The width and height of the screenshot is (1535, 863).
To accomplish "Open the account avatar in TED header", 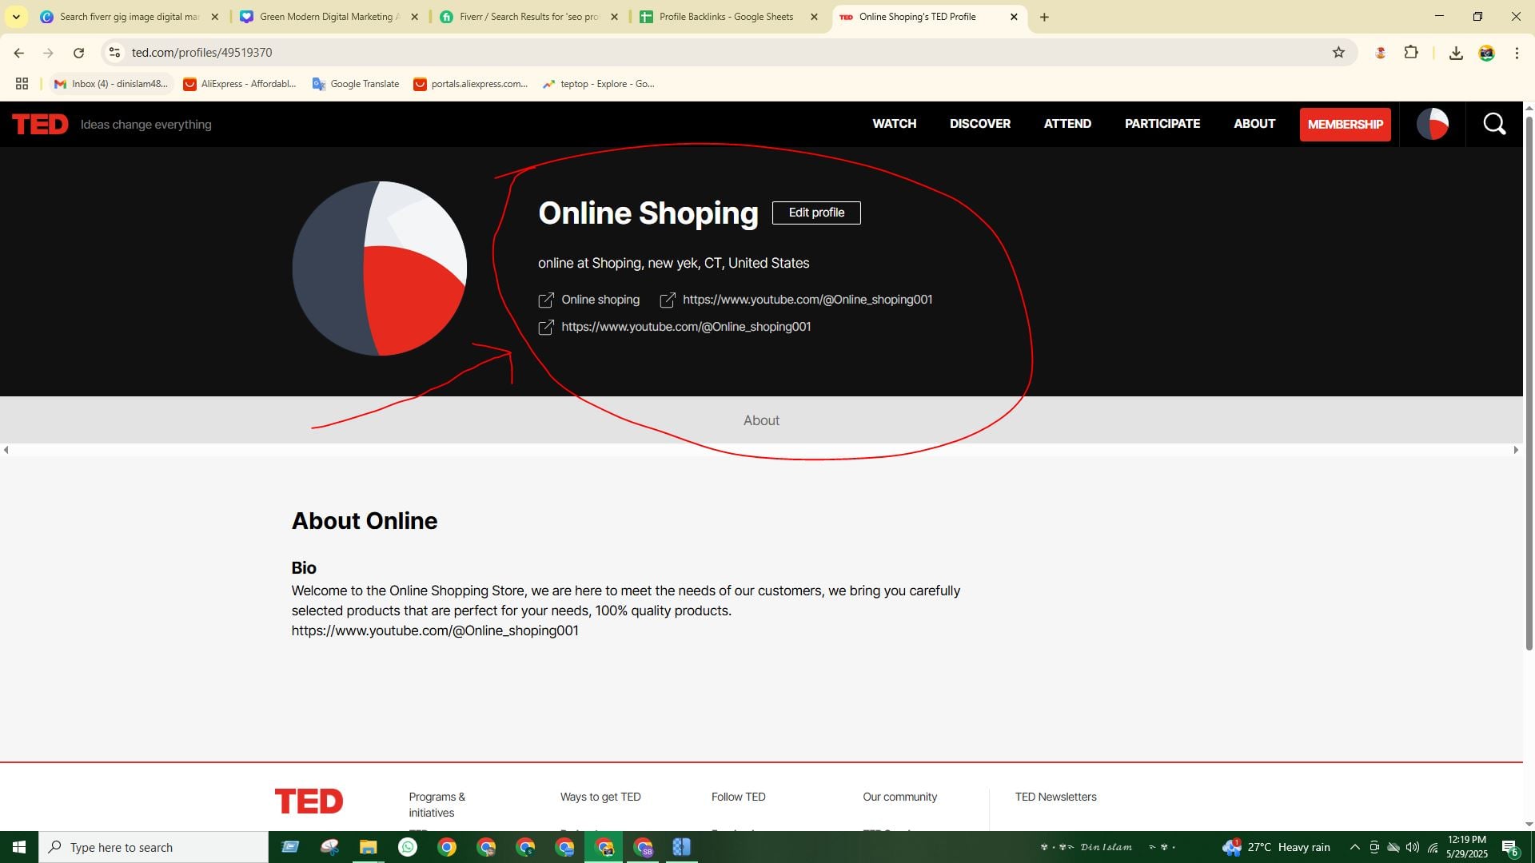I will coord(1433,124).
